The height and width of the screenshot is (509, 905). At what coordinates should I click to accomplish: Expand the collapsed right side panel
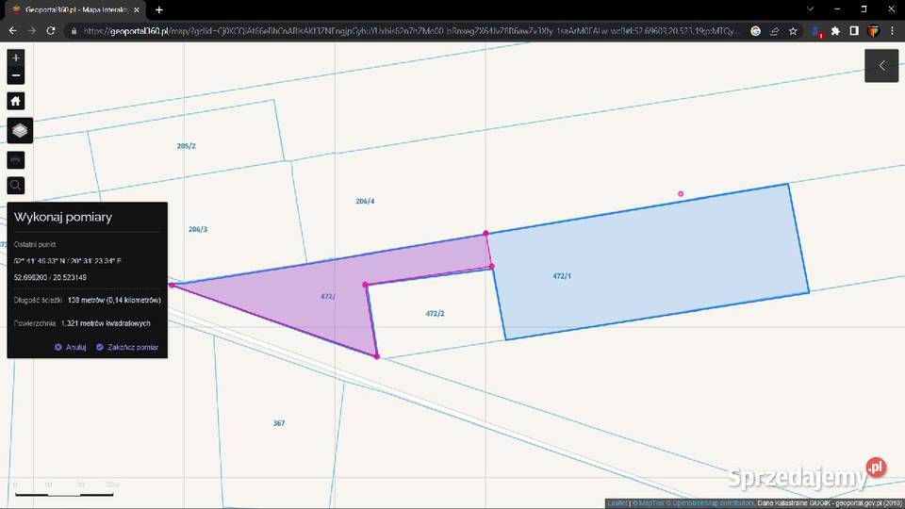(x=881, y=66)
